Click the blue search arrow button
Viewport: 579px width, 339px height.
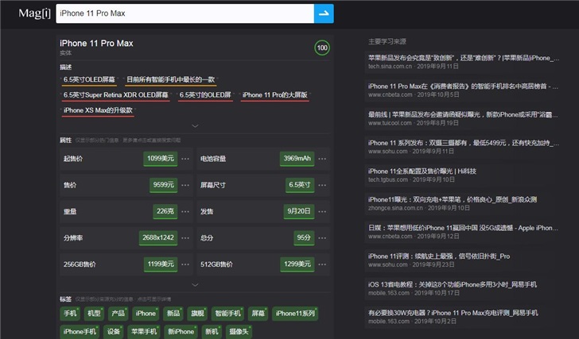click(x=323, y=13)
